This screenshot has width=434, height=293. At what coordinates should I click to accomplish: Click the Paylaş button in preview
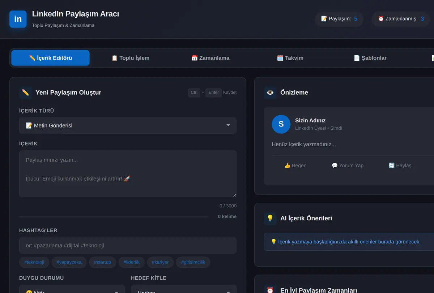(x=400, y=165)
